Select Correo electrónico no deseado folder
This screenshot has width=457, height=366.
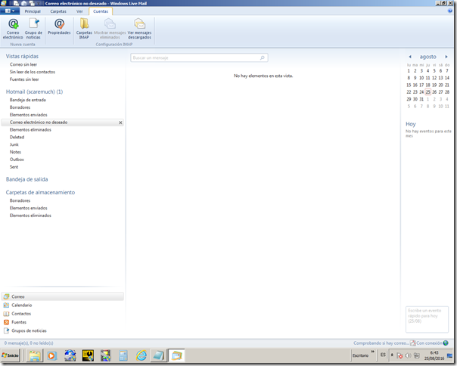coord(62,123)
